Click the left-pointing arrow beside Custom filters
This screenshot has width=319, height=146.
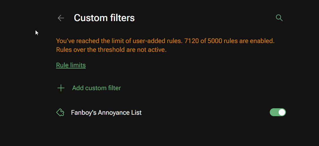click(61, 18)
